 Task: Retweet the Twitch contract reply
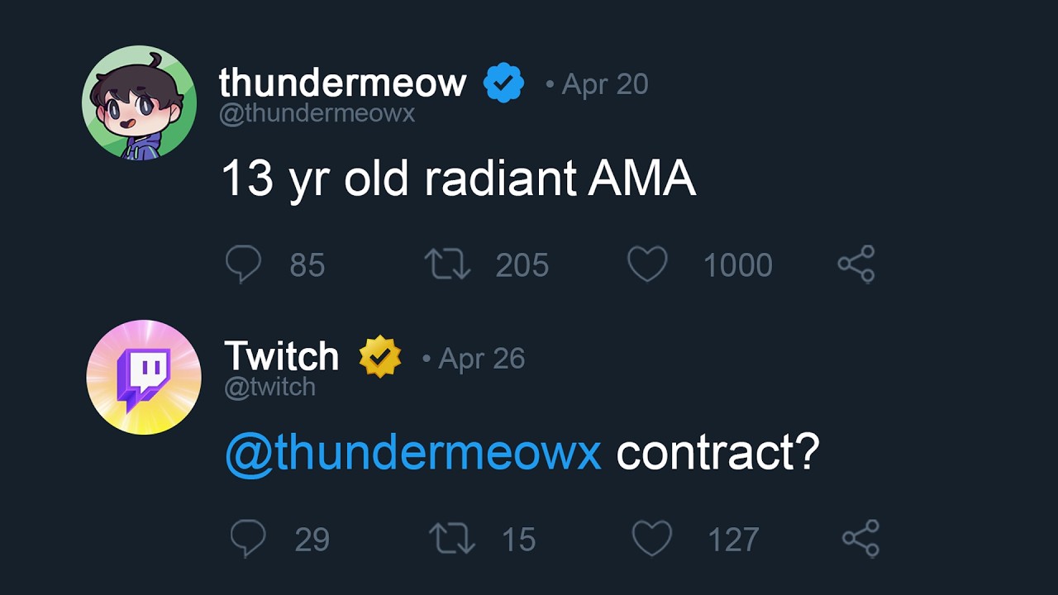click(x=452, y=539)
